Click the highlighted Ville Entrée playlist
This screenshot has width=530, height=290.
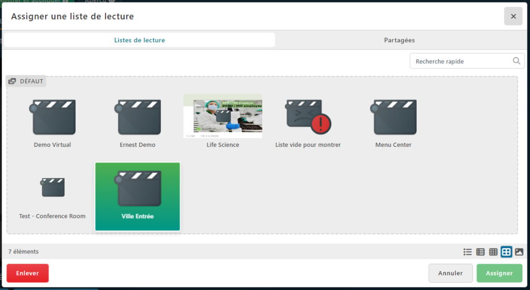pos(138,196)
